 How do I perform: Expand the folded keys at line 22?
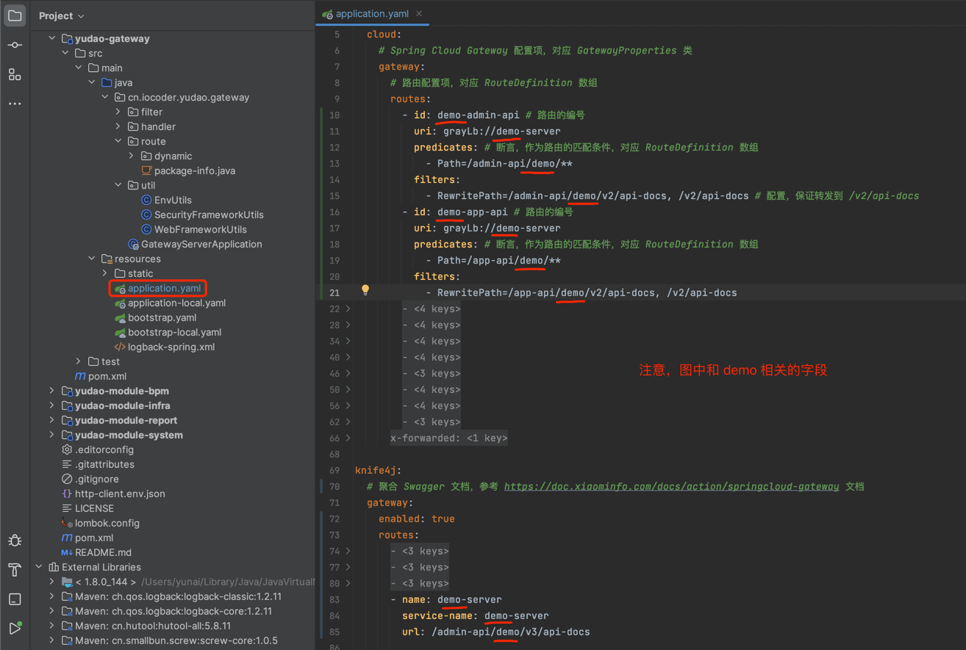[348, 308]
